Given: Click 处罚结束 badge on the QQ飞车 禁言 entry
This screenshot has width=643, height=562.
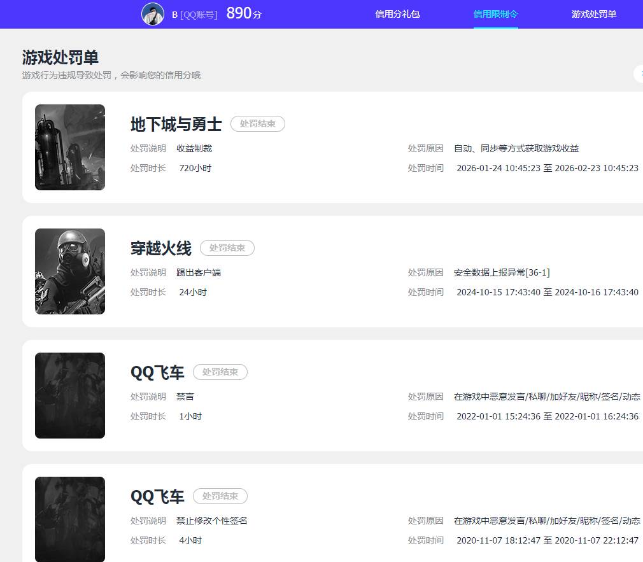Looking at the screenshot, I should [220, 372].
